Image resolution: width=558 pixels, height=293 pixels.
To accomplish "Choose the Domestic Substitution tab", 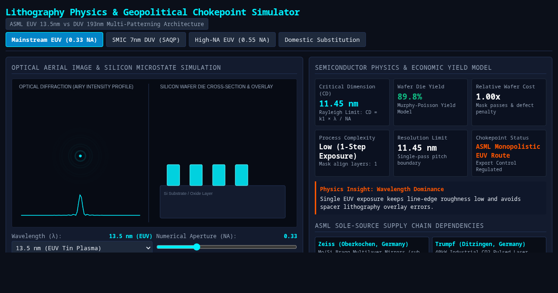I will (x=322, y=40).
